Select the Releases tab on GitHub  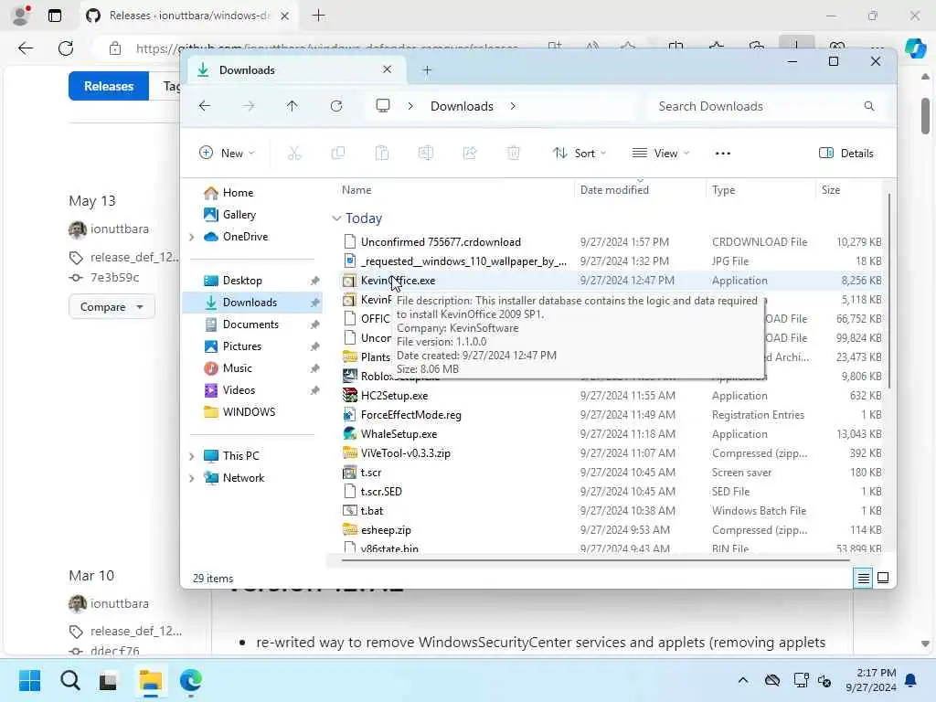point(109,86)
